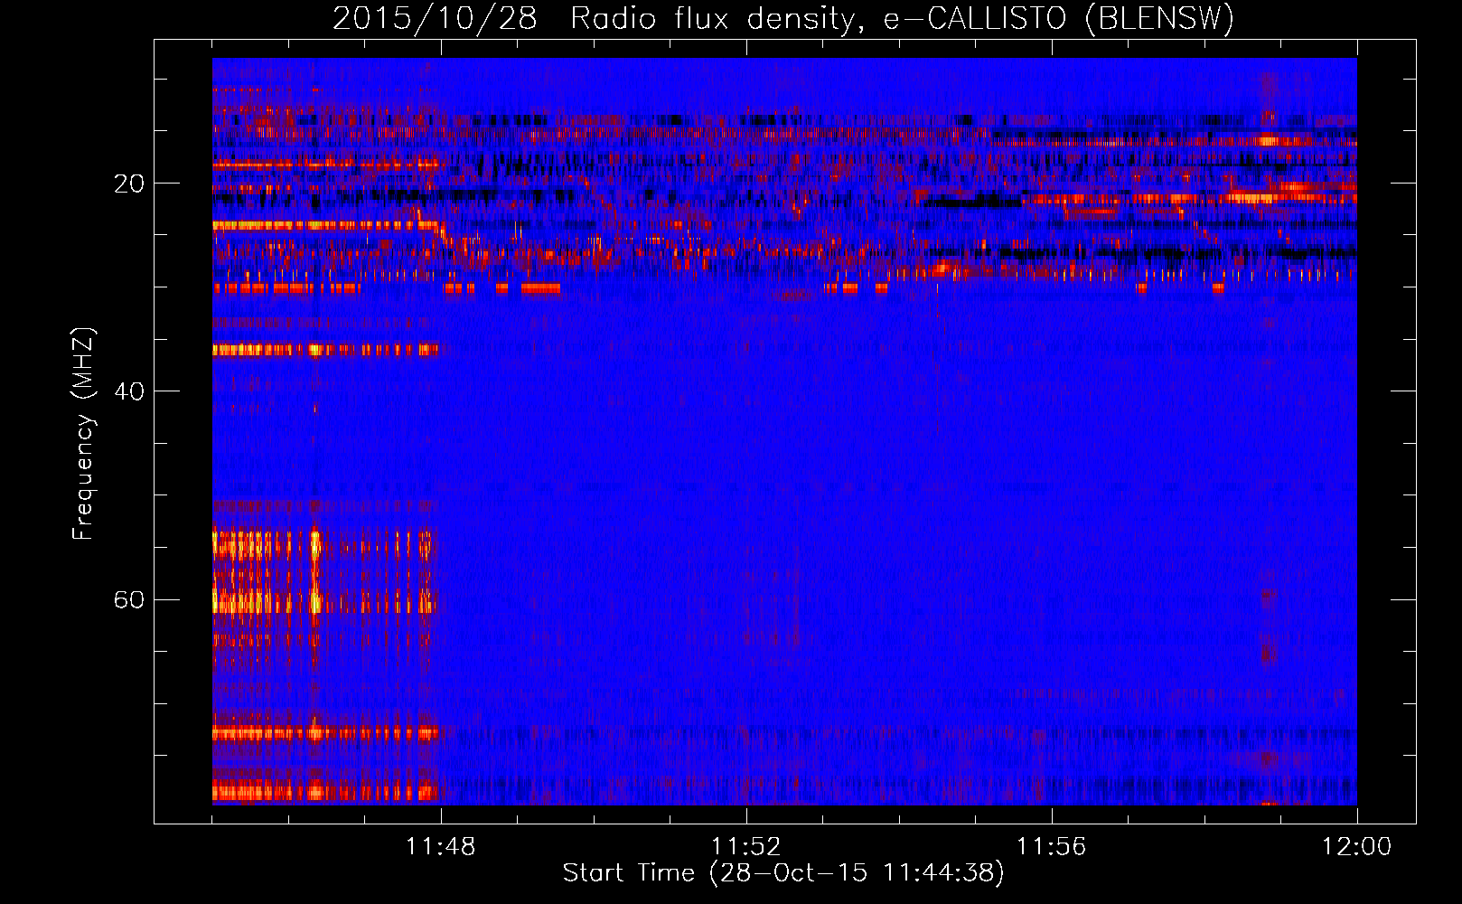Click the '40' frequency tick label
This screenshot has width=1462, height=904.
[x=129, y=391]
